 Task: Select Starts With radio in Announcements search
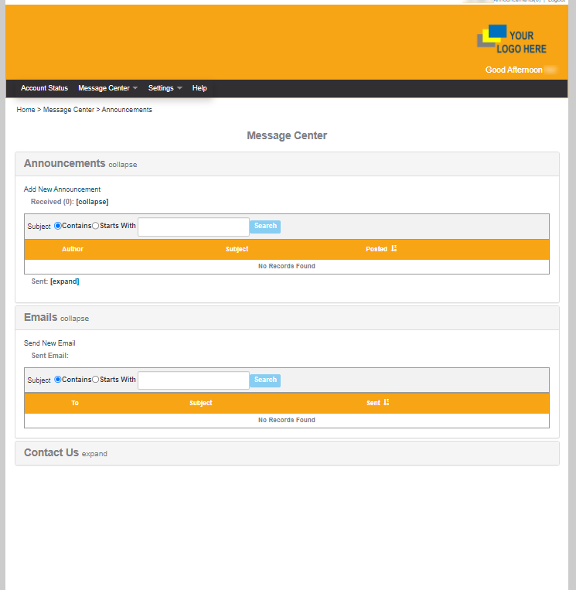(x=96, y=226)
